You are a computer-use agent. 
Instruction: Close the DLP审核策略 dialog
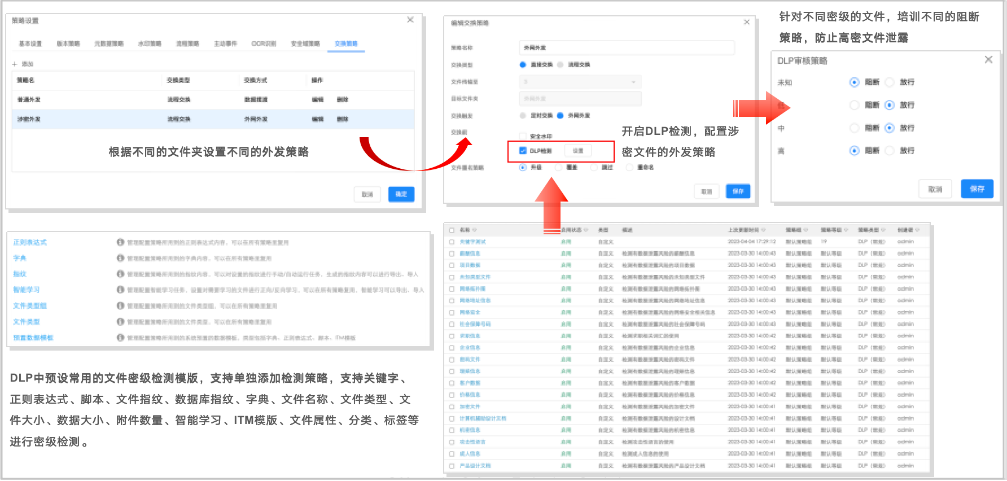pyautogui.click(x=988, y=59)
